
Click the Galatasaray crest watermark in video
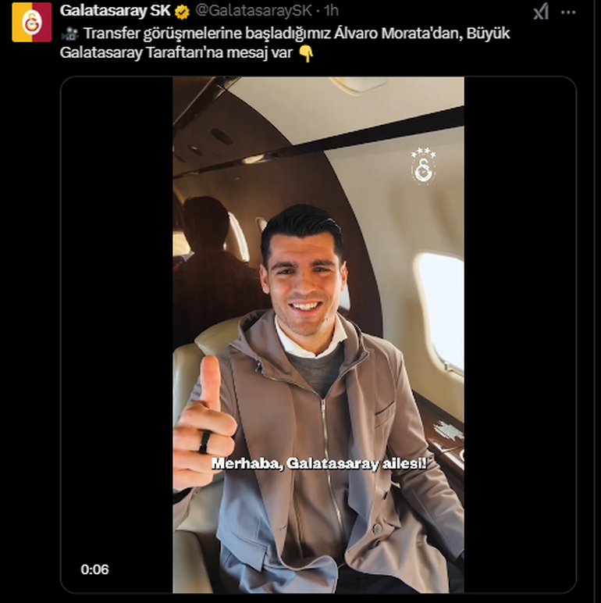point(423,166)
